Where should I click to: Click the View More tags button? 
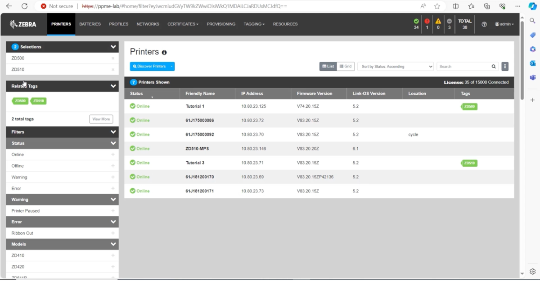click(x=101, y=119)
